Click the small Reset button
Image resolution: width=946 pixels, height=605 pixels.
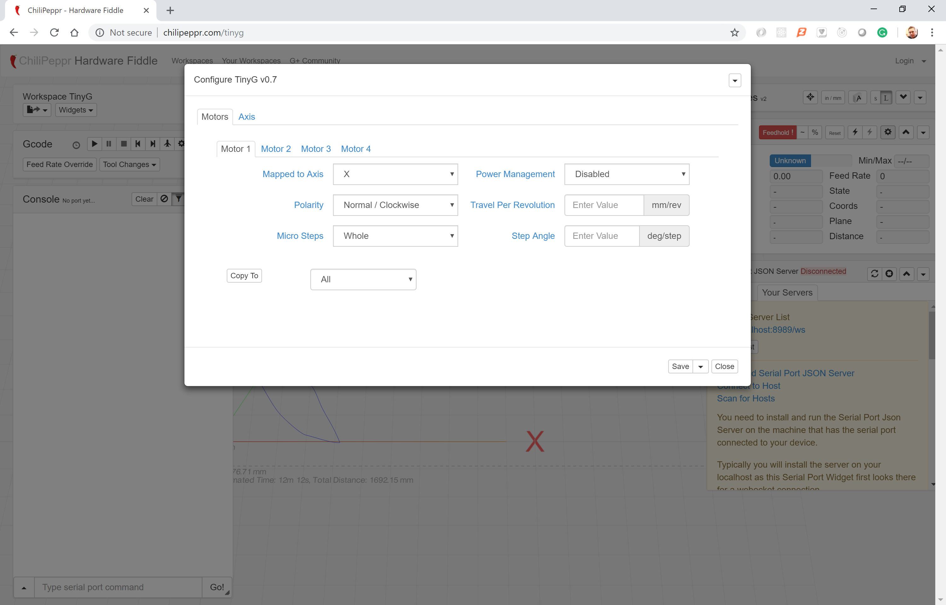pos(835,133)
